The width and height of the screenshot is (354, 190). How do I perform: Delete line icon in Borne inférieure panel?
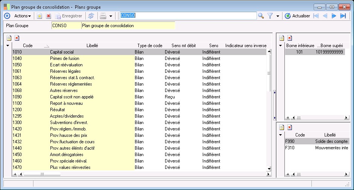click(290, 38)
